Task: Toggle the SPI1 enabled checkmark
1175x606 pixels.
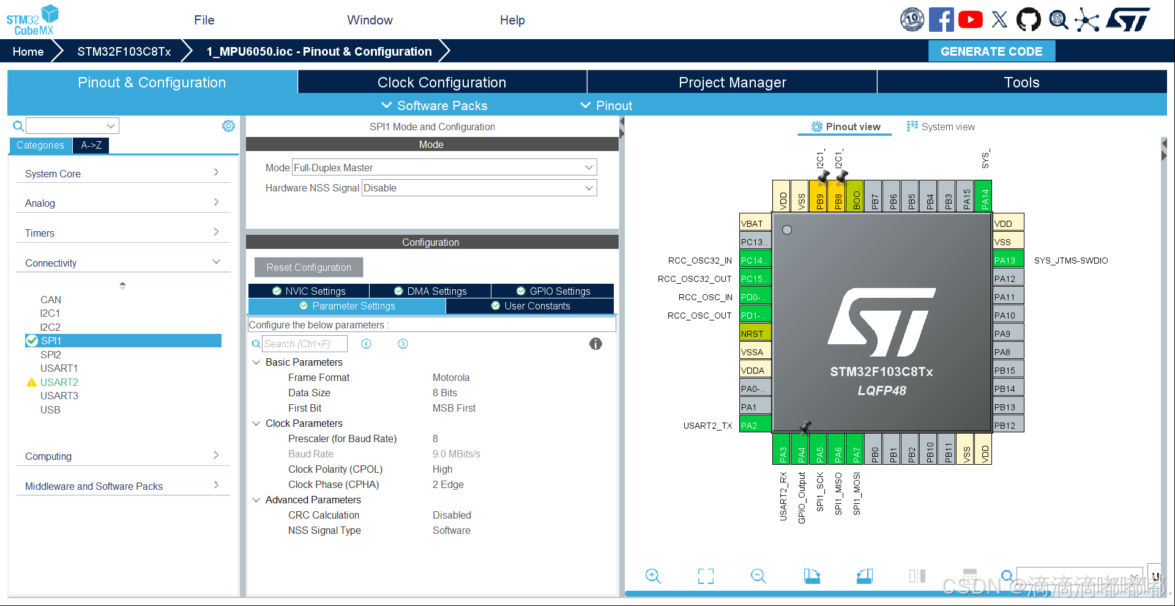Action: click(32, 341)
